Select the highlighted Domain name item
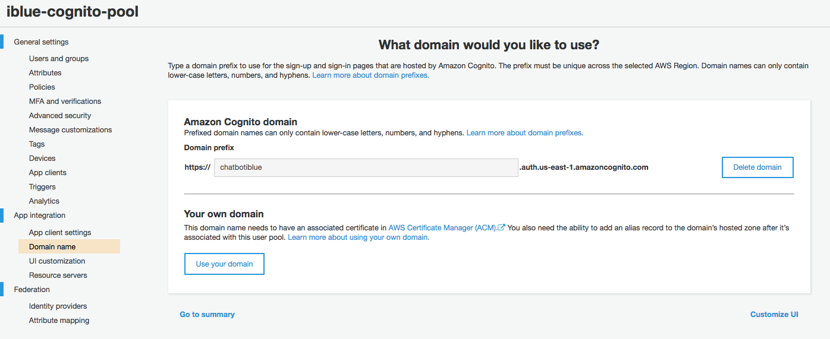This screenshot has height=339, width=830. (x=69, y=246)
